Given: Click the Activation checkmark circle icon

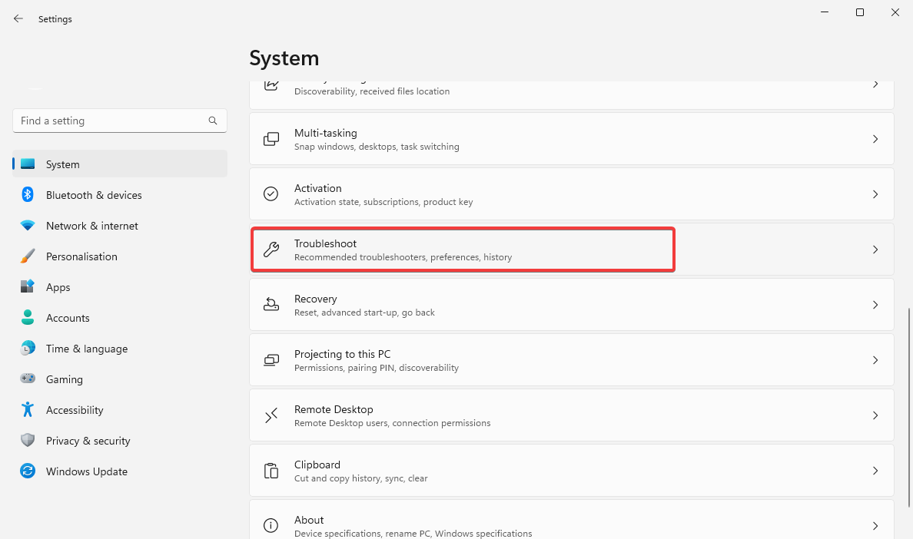Looking at the screenshot, I should click(x=271, y=193).
